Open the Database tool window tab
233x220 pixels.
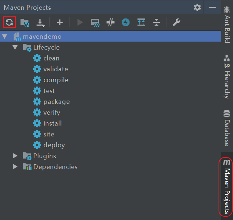(x=227, y=128)
